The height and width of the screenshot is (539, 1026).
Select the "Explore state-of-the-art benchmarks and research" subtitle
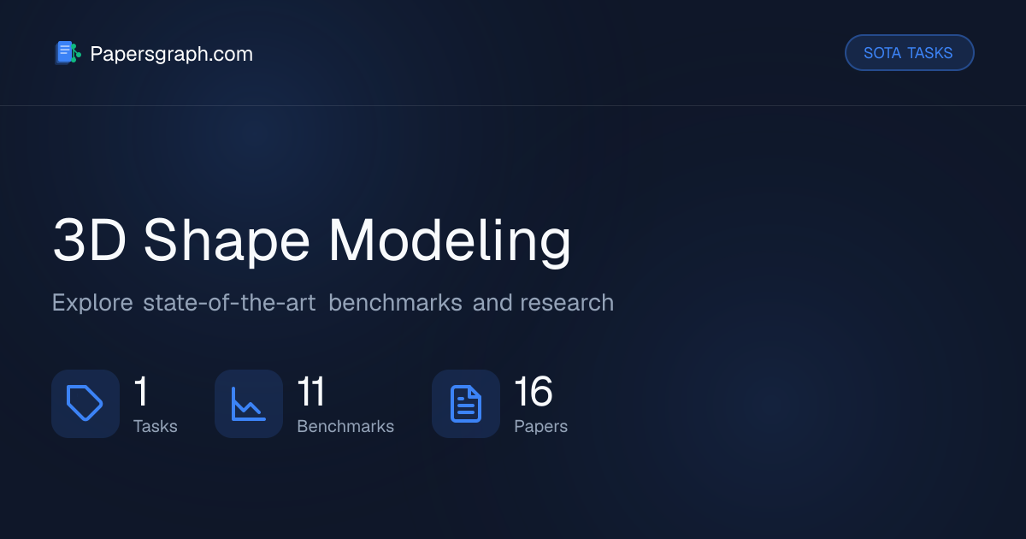[333, 303]
